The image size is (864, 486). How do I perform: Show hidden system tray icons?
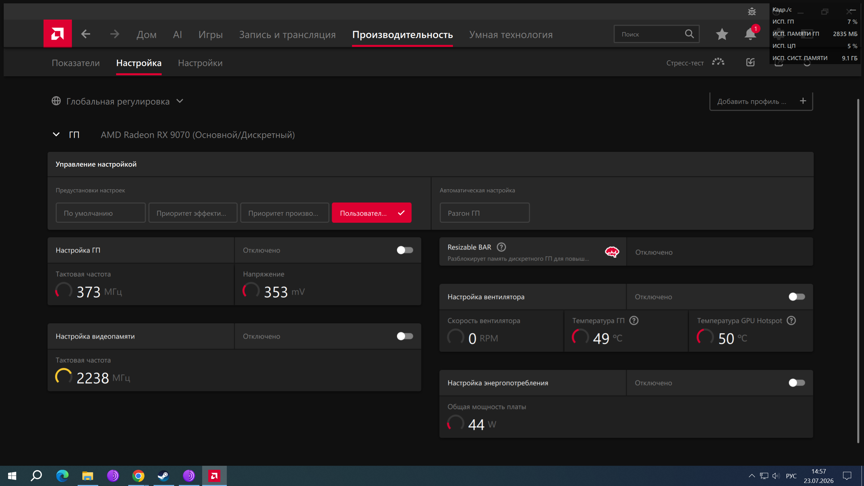pyautogui.click(x=752, y=476)
